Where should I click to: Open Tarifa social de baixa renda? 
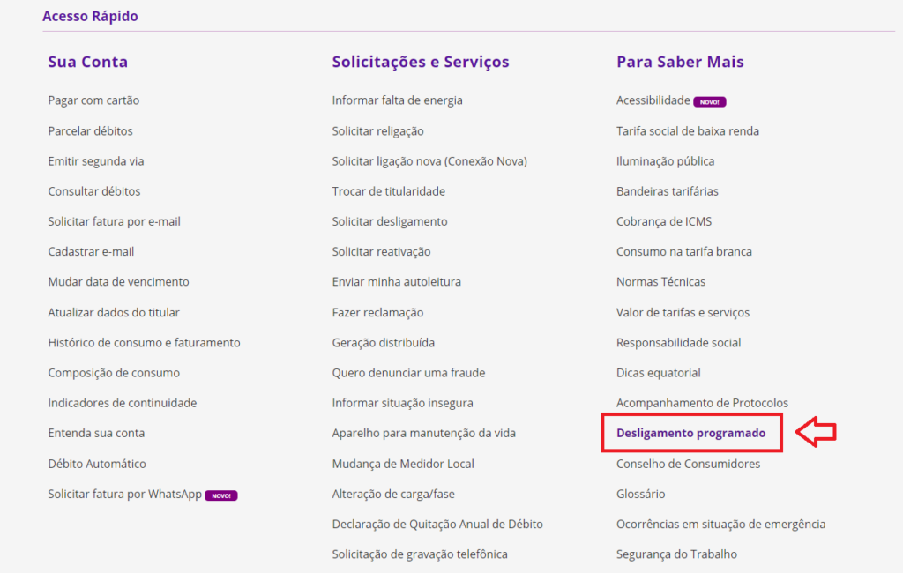687,131
